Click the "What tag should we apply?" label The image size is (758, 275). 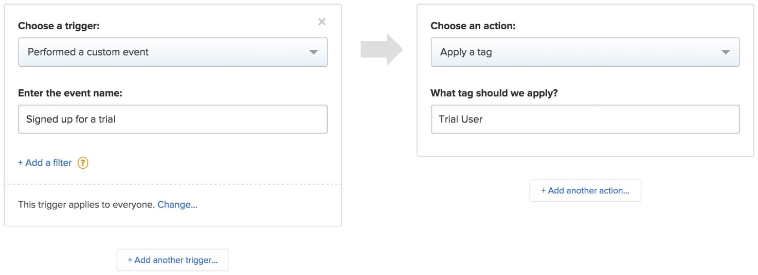pyautogui.click(x=494, y=93)
